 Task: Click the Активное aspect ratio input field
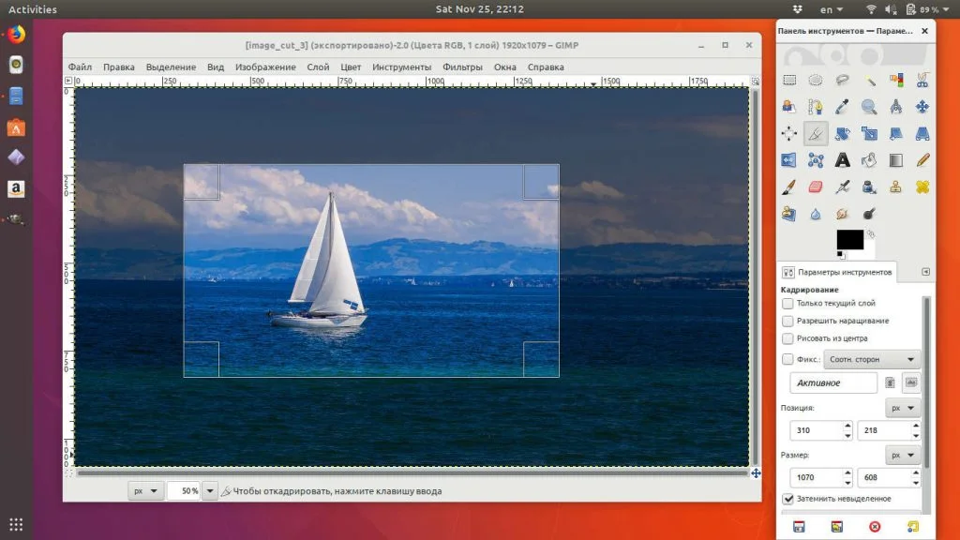point(833,382)
